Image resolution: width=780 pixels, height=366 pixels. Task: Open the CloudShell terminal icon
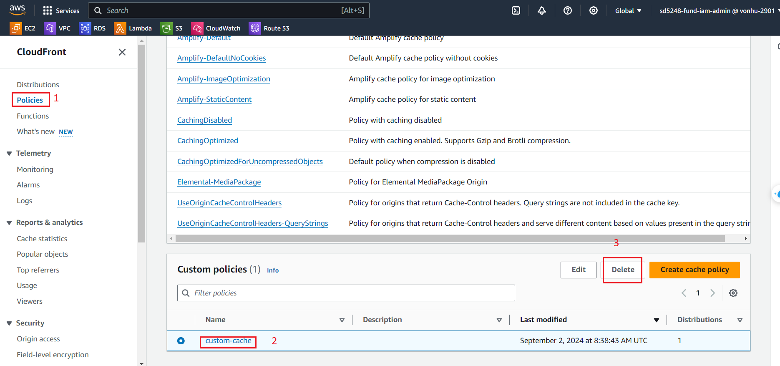coord(516,10)
